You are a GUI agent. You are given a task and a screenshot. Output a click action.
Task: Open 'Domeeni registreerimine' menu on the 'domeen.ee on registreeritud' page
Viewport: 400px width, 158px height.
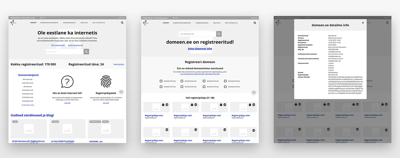click(181, 23)
